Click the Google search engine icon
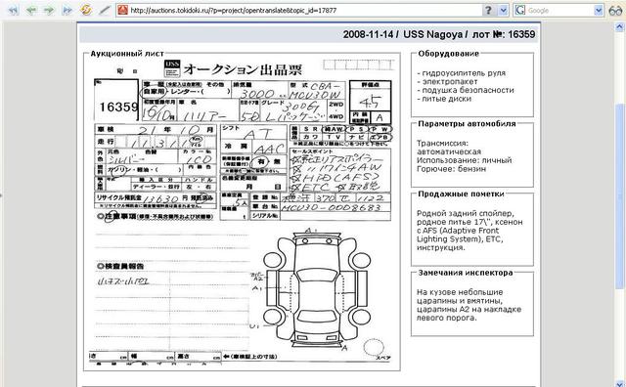This screenshot has width=626, height=387. click(x=519, y=10)
